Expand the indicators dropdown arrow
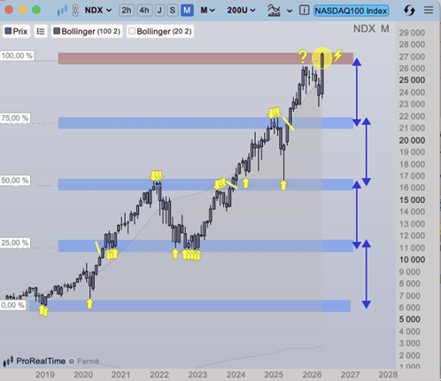 click(x=290, y=11)
